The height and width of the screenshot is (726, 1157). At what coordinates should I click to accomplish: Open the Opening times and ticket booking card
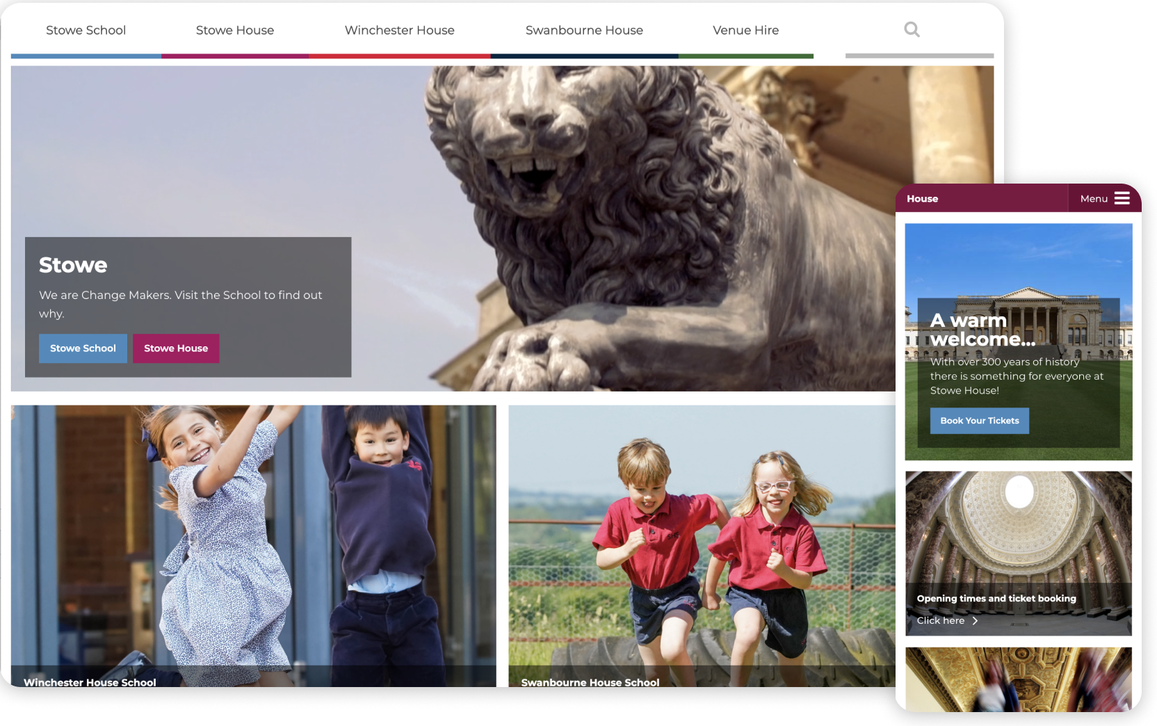click(x=1019, y=554)
